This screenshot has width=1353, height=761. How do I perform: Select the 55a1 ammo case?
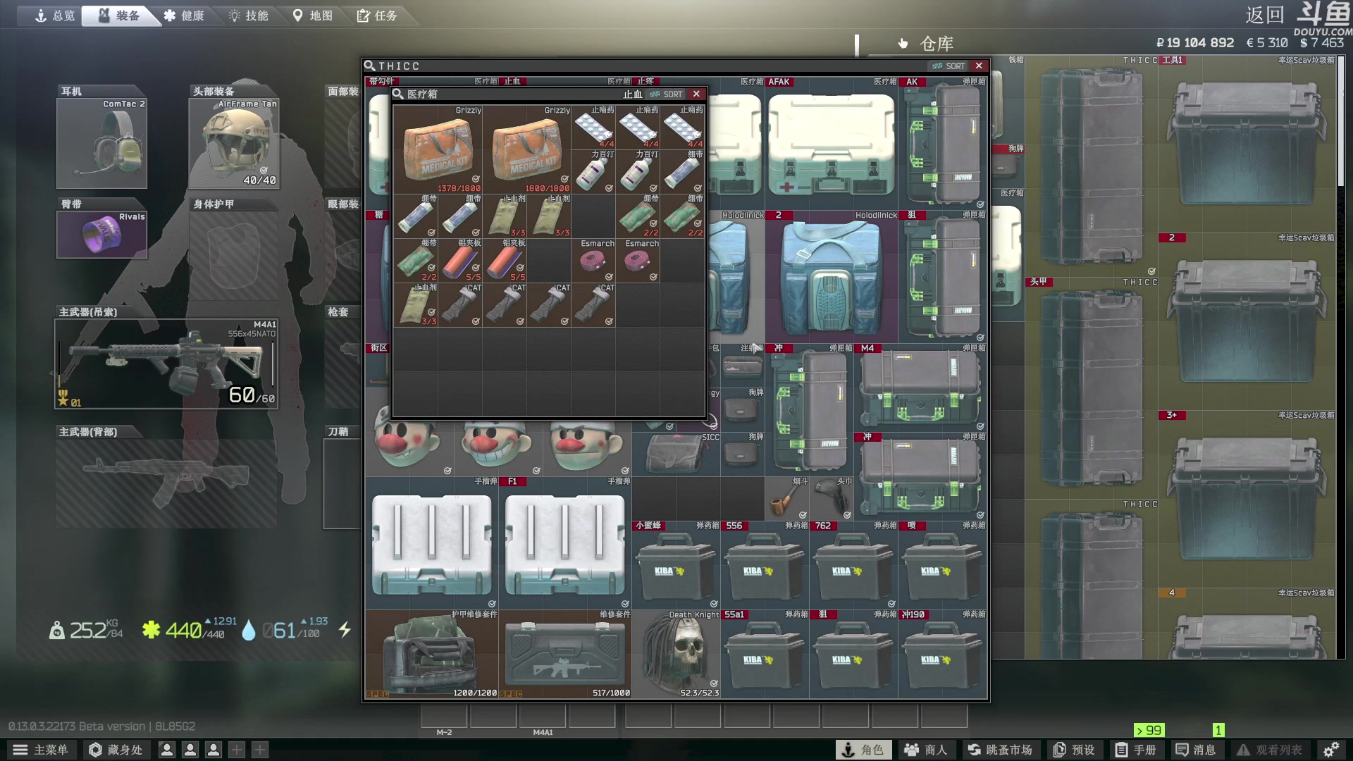(x=765, y=654)
